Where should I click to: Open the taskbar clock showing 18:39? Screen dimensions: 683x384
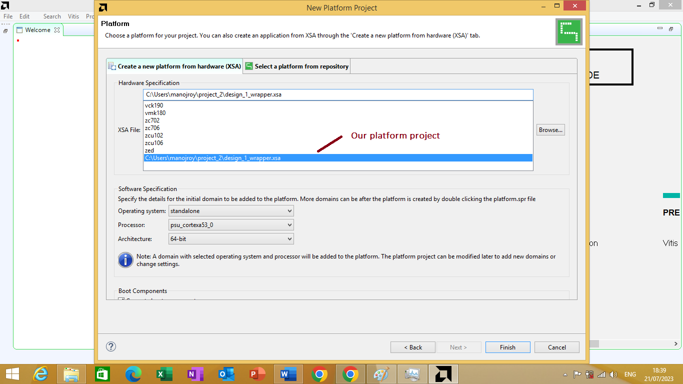(x=659, y=374)
